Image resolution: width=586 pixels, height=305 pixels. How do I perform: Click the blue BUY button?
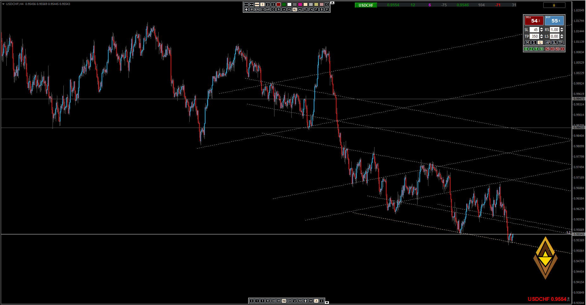tap(554, 21)
